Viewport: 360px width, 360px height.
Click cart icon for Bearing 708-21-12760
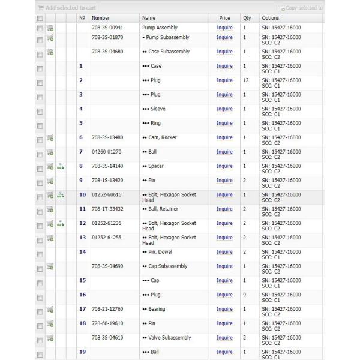pyautogui.click(x=50, y=310)
